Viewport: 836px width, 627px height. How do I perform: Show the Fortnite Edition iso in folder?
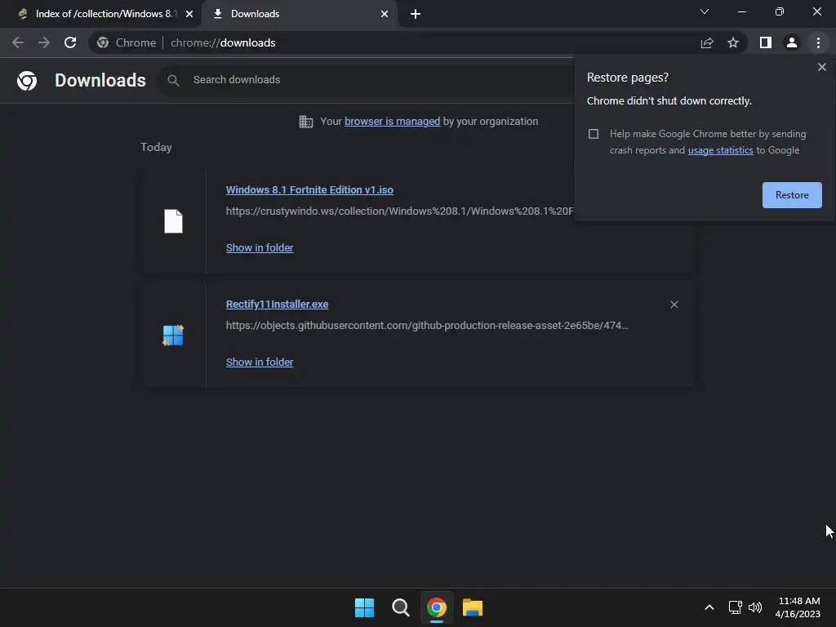pyautogui.click(x=260, y=248)
